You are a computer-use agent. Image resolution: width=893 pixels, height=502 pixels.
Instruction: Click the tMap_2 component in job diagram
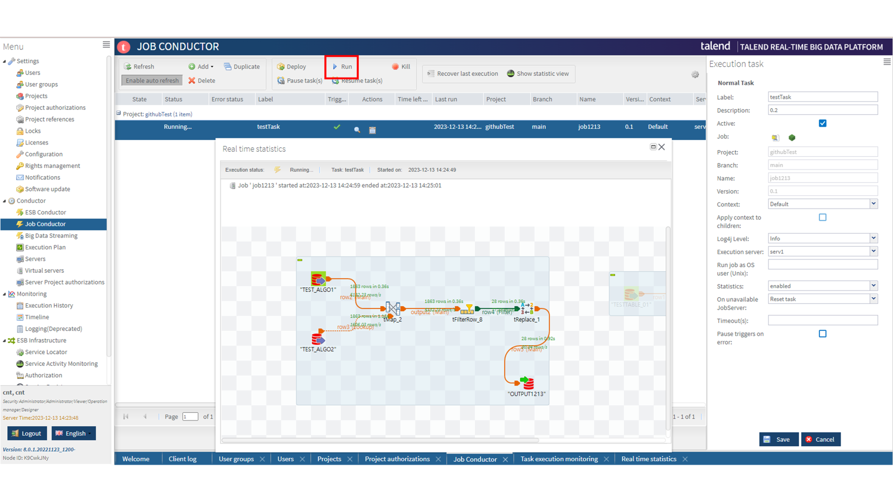point(393,308)
